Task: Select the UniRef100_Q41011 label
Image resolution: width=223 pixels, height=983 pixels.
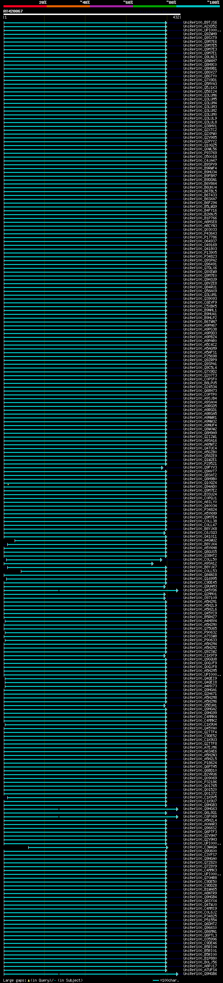Action: coord(200,537)
